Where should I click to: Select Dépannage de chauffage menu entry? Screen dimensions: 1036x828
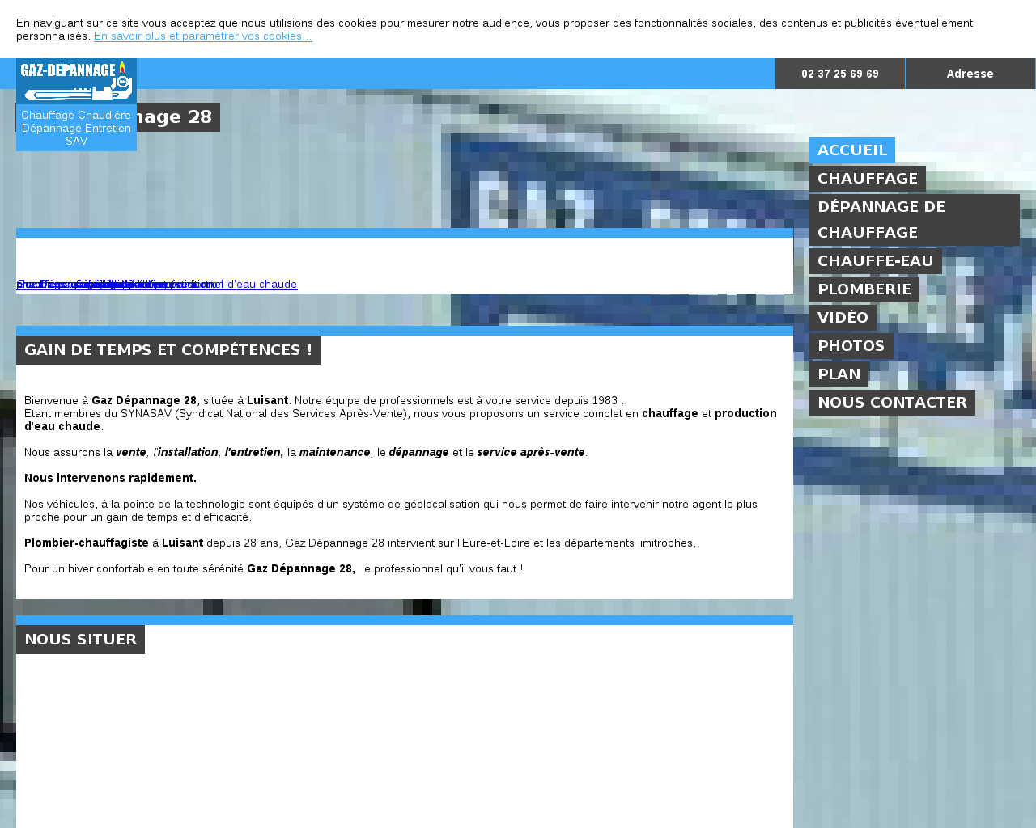point(915,220)
